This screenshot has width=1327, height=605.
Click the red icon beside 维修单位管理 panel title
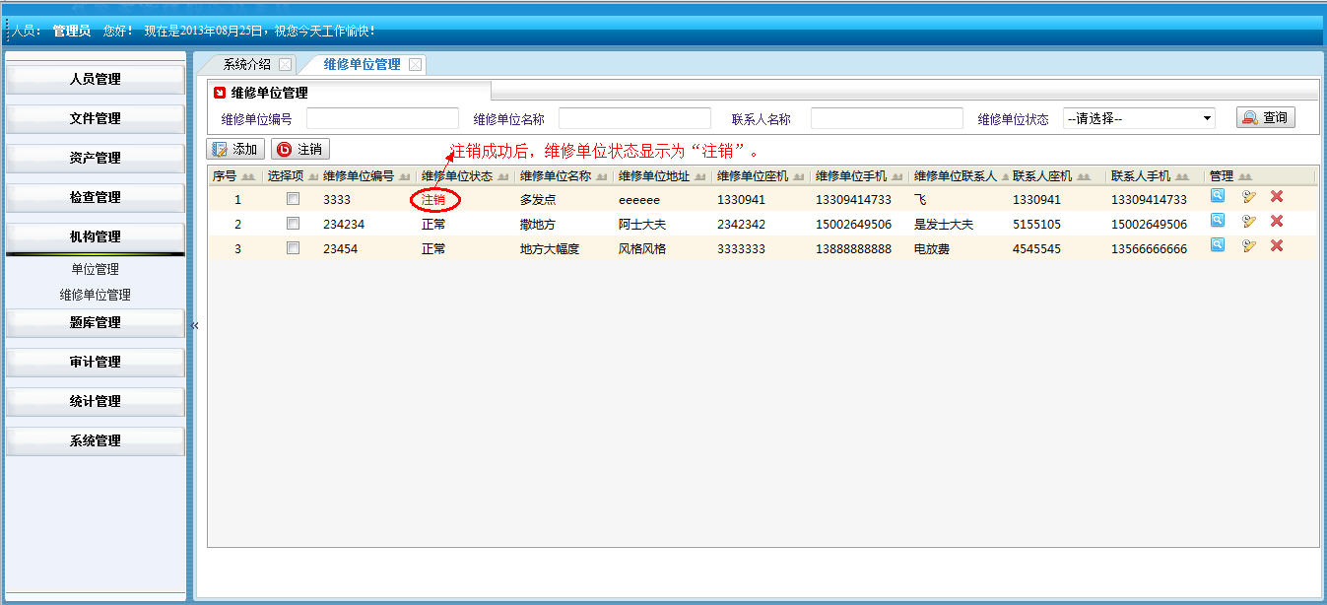tap(220, 93)
